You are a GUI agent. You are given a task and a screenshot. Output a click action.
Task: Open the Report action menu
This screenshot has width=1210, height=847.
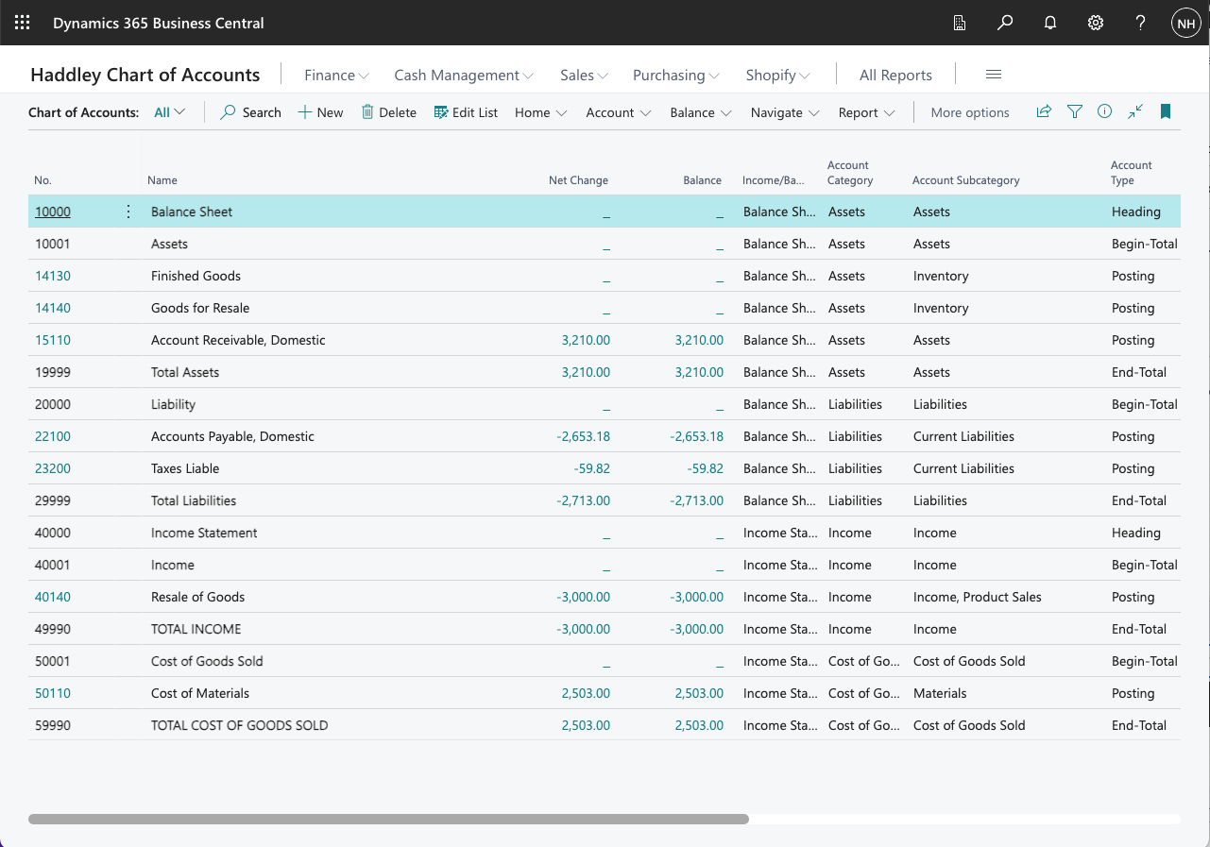click(x=866, y=112)
